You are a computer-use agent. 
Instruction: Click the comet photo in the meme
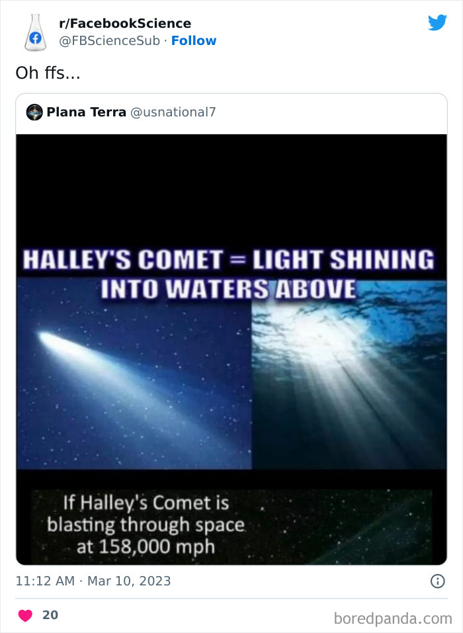click(132, 384)
